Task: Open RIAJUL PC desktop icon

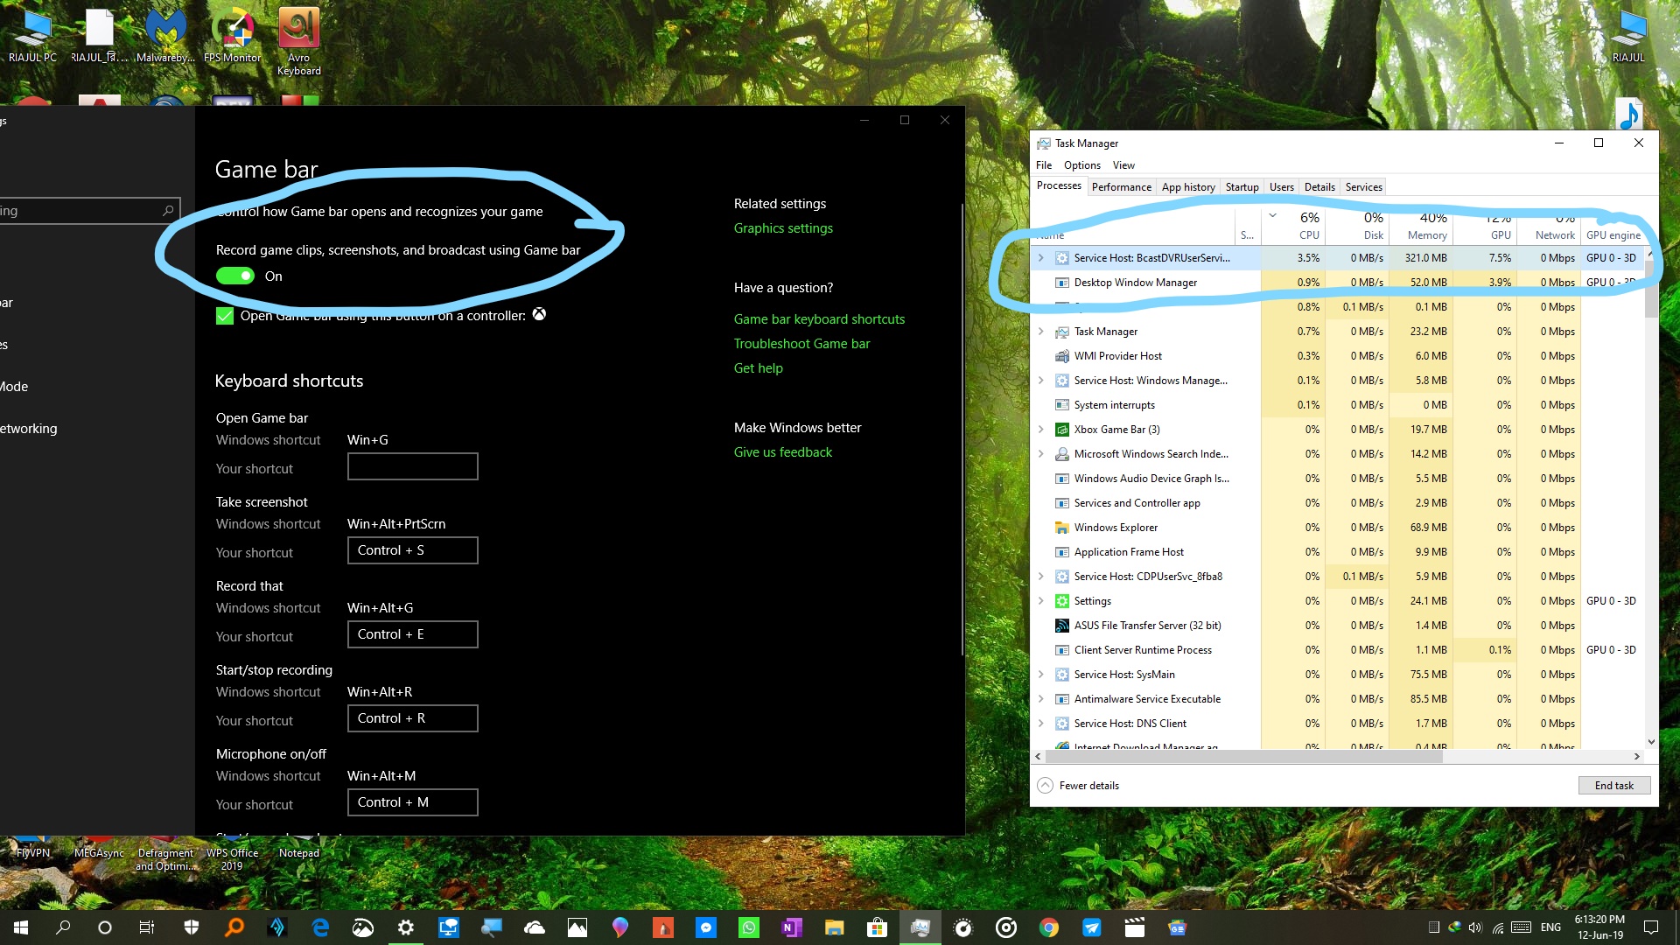Action: coord(33,35)
